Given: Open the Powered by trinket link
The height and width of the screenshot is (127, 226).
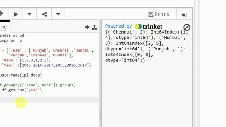Looking at the screenshot, I should (134, 26).
